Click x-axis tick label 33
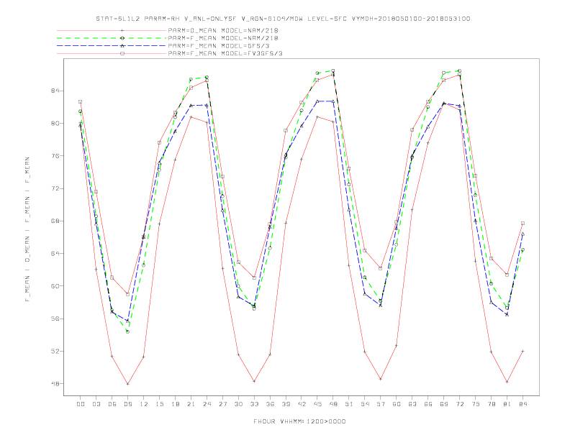 (254, 404)
